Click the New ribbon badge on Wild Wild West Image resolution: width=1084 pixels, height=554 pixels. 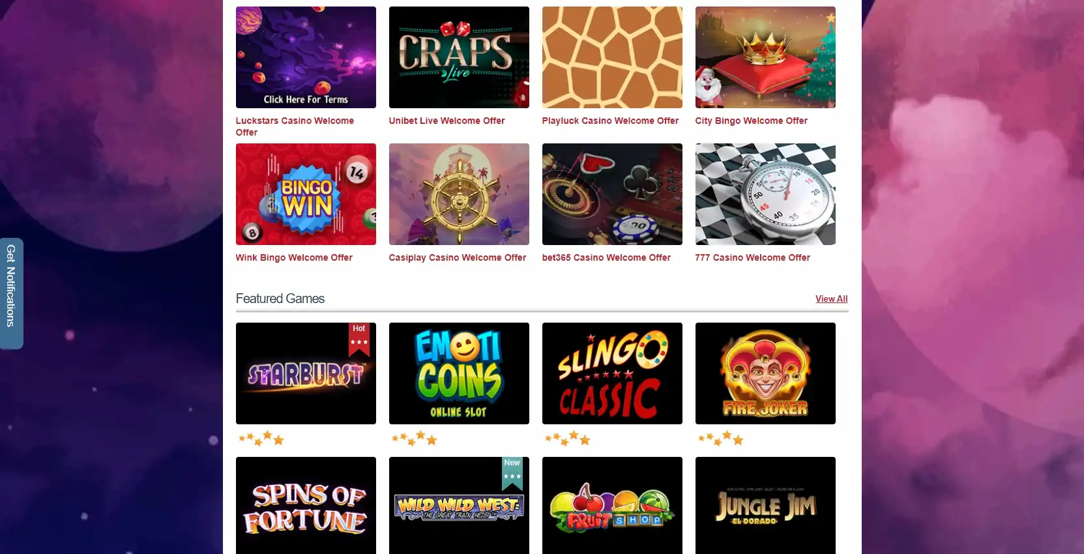tap(512, 473)
